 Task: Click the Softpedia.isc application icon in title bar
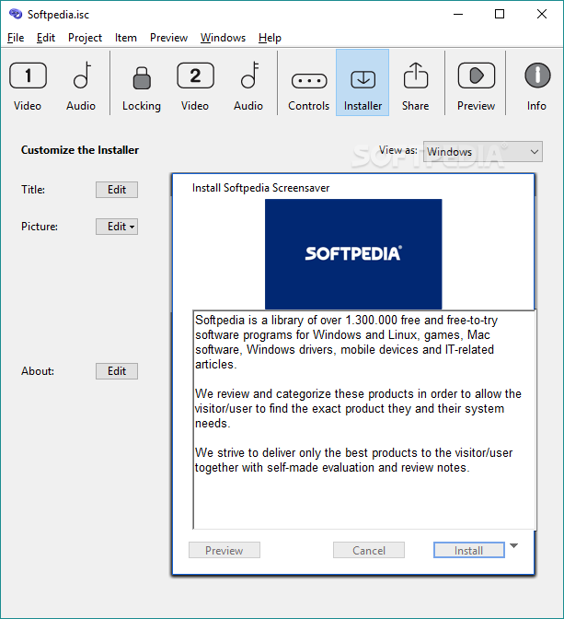point(16,14)
